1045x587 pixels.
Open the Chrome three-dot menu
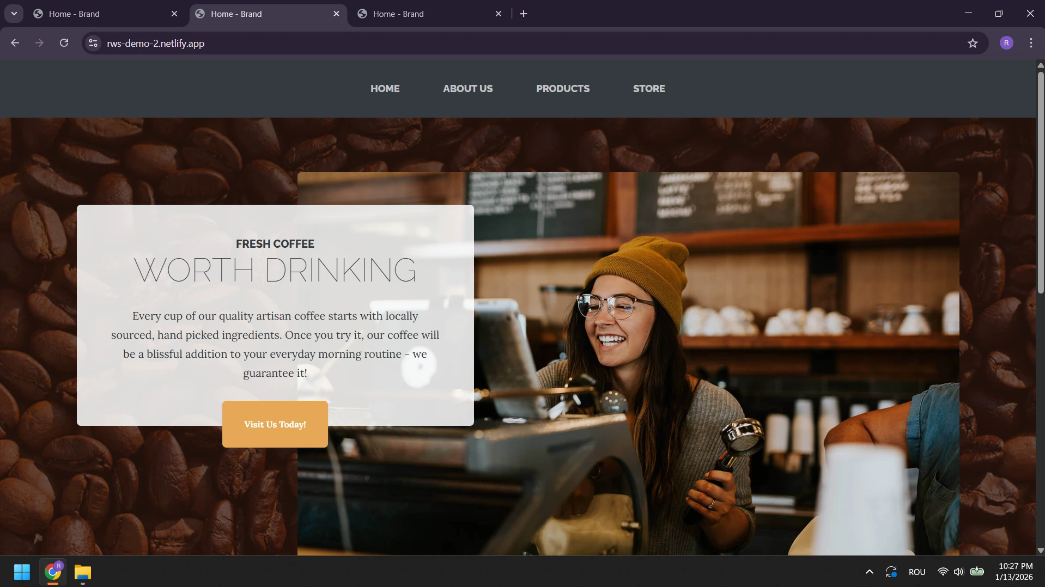(1030, 43)
